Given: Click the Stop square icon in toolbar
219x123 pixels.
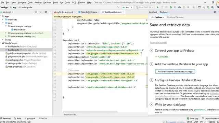Looking at the screenshot, I should click(x=188, y=8).
